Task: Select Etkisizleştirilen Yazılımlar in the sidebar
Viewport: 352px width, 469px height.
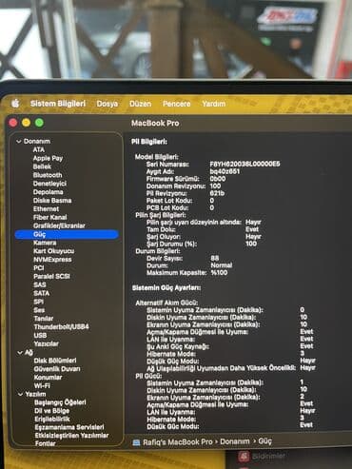Action: click(x=71, y=436)
